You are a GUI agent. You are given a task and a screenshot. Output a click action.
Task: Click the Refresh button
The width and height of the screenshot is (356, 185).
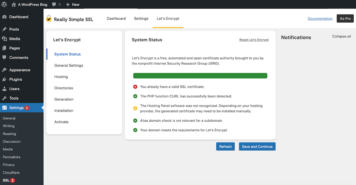(225, 147)
